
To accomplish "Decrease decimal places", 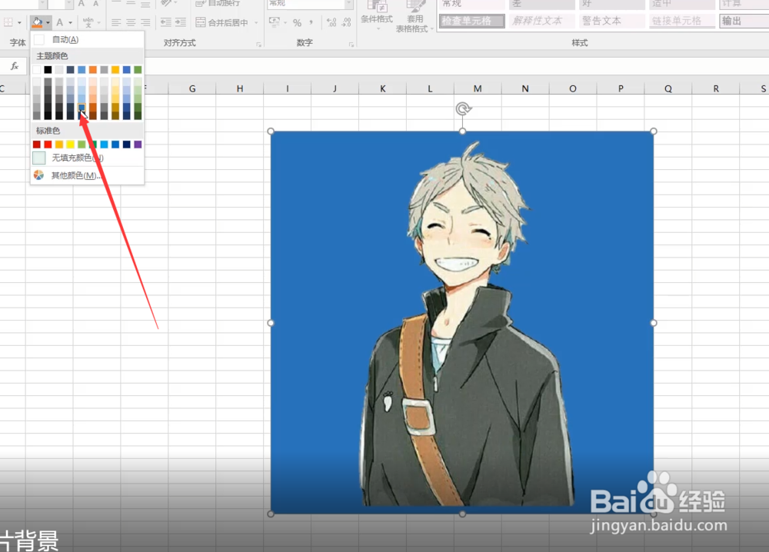I will [347, 22].
